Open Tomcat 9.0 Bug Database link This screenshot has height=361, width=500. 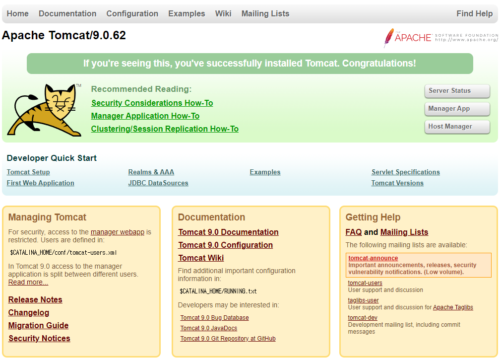(214, 318)
